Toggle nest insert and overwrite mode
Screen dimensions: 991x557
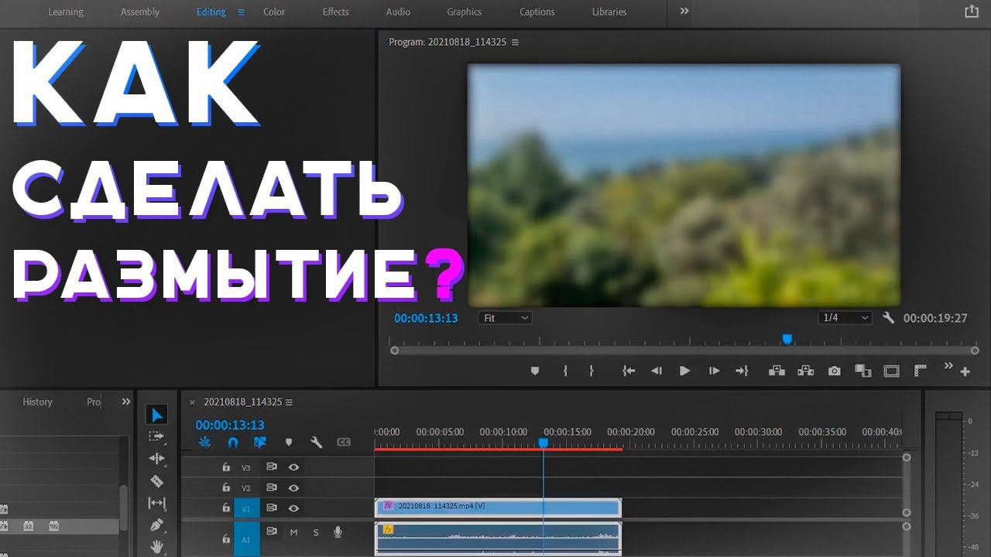tap(205, 443)
